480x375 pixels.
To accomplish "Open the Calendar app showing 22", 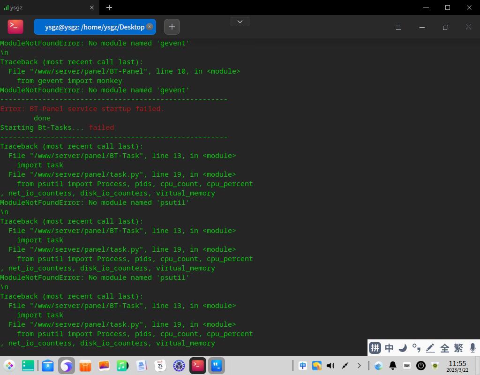I will [x=160, y=366].
